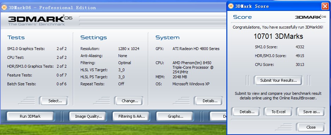331x135 pixels.
Task: Click the OS value Microsoft Windows XP
Action: click(191, 84)
